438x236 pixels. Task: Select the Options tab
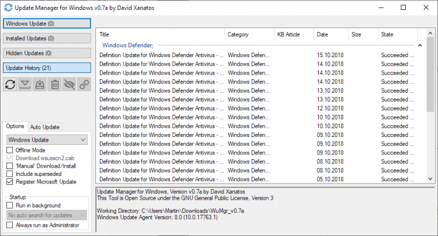point(15,126)
